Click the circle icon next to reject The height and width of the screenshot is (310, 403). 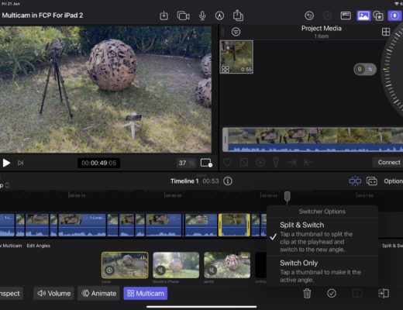click(x=260, y=163)
